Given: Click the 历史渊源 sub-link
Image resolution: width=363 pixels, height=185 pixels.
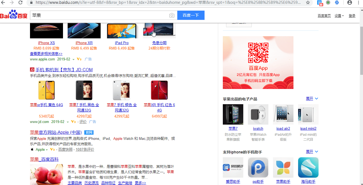Looking at the screenshot, I should (x=91, y=183).
